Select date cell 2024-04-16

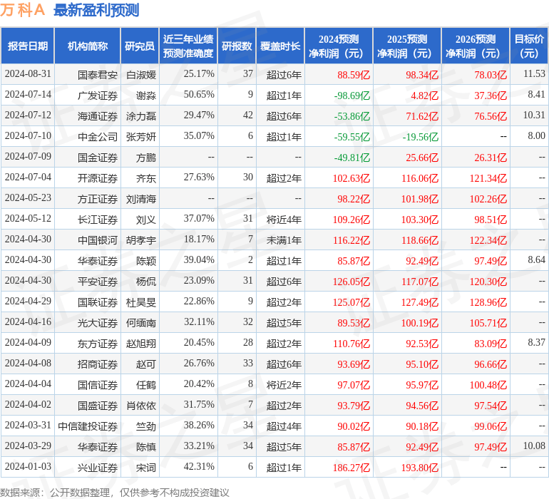28,321
